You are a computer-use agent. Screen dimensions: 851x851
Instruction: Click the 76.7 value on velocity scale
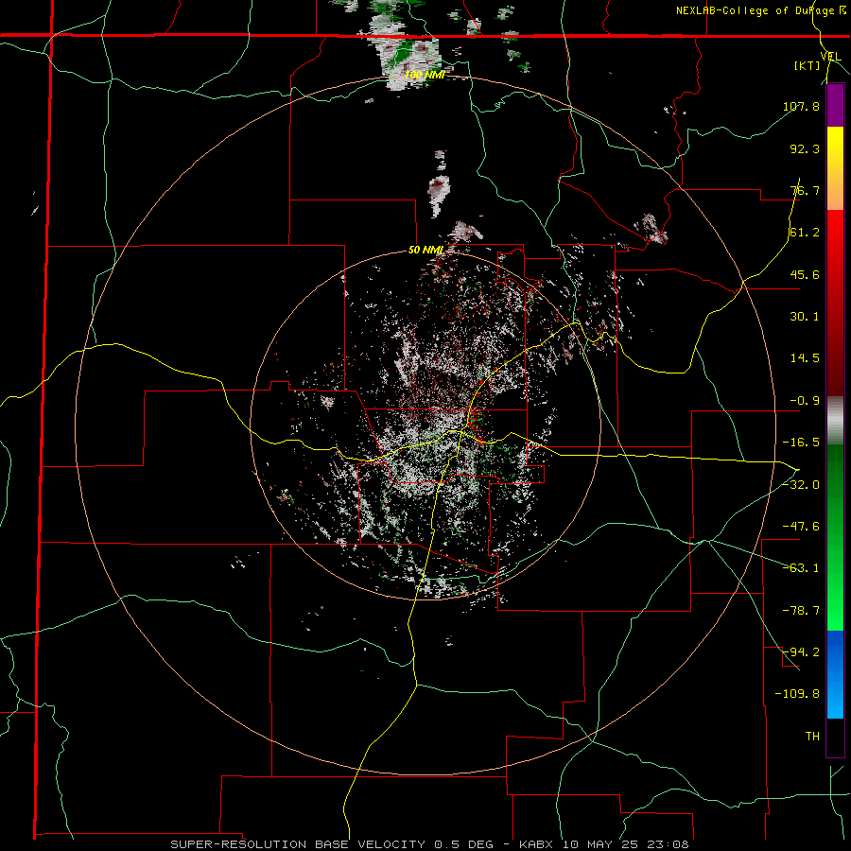point(805,190)
